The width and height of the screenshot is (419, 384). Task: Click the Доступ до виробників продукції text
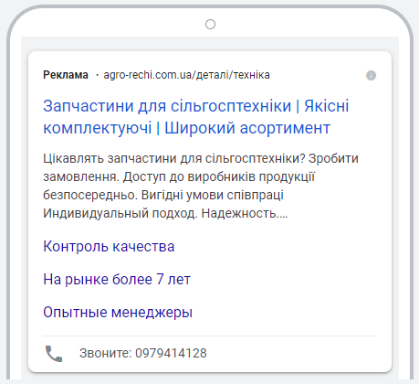[x=219, y=176]
